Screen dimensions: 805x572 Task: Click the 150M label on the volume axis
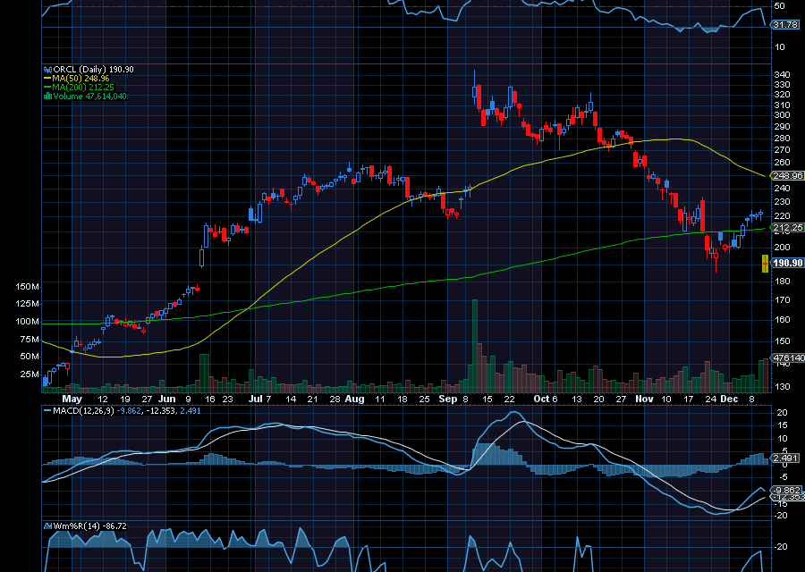point(29,286)
